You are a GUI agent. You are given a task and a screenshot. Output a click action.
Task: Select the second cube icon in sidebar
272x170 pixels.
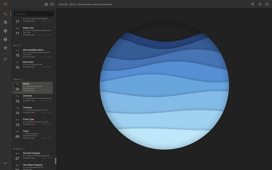click(5, 31)
